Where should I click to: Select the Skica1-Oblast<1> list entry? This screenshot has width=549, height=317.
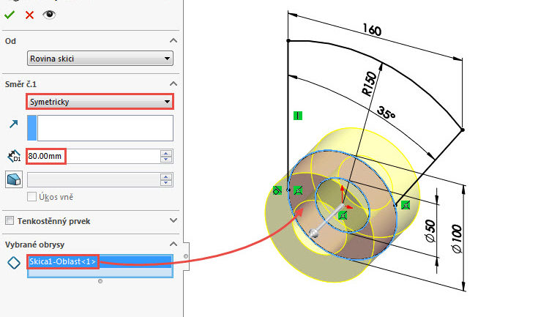(100, 261)
